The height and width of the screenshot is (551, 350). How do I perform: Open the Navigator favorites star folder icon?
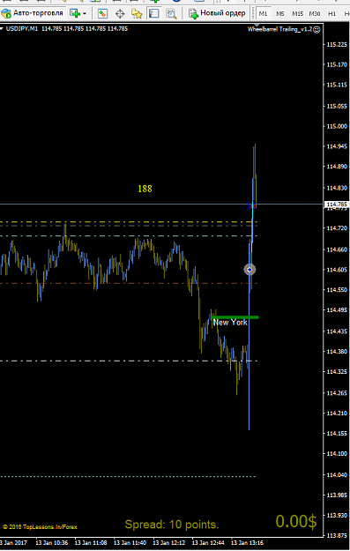(x=137, y=14)
